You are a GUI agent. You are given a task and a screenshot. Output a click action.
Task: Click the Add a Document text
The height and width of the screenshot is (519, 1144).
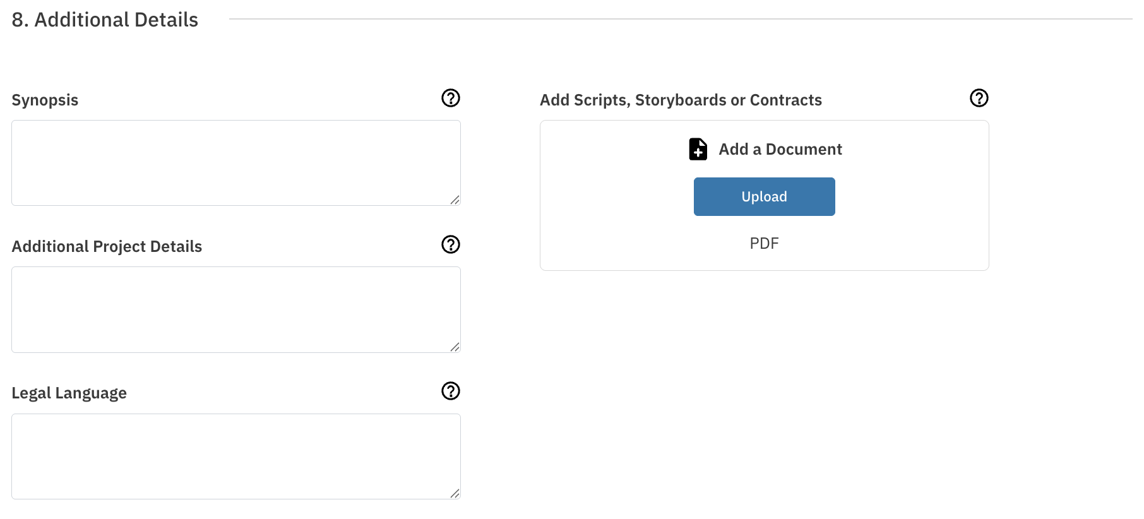[x=780, y=149]
